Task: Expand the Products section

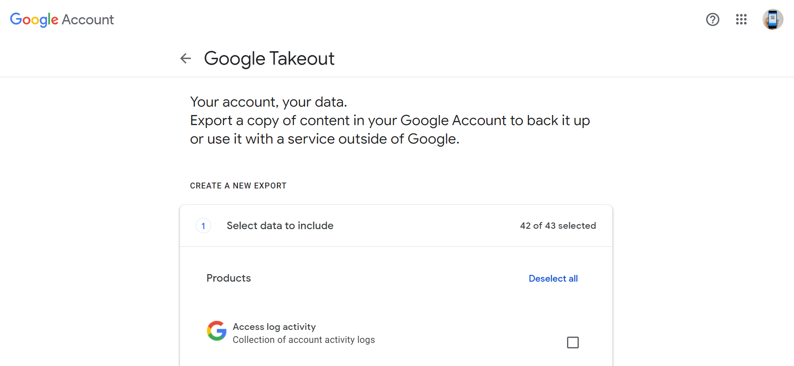Action: 228,278
